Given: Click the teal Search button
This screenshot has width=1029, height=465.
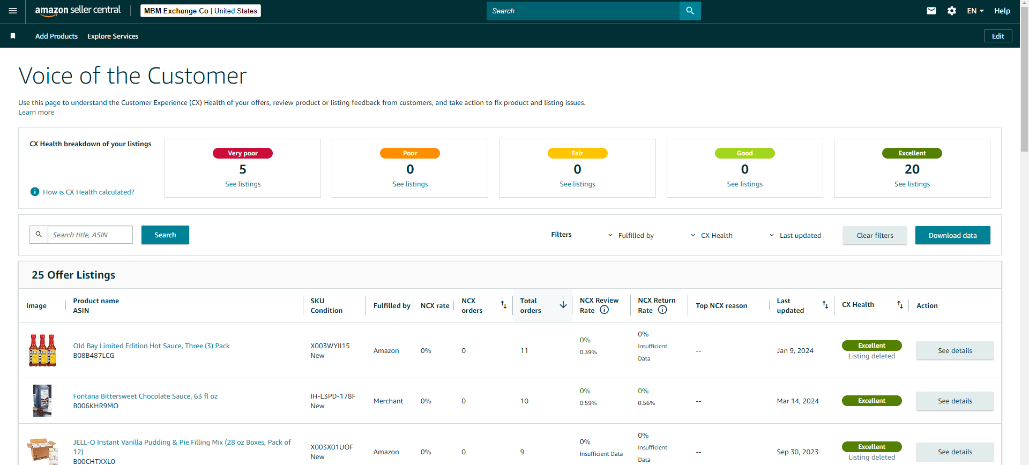Looking at the screenshot, I should [165, 235].
